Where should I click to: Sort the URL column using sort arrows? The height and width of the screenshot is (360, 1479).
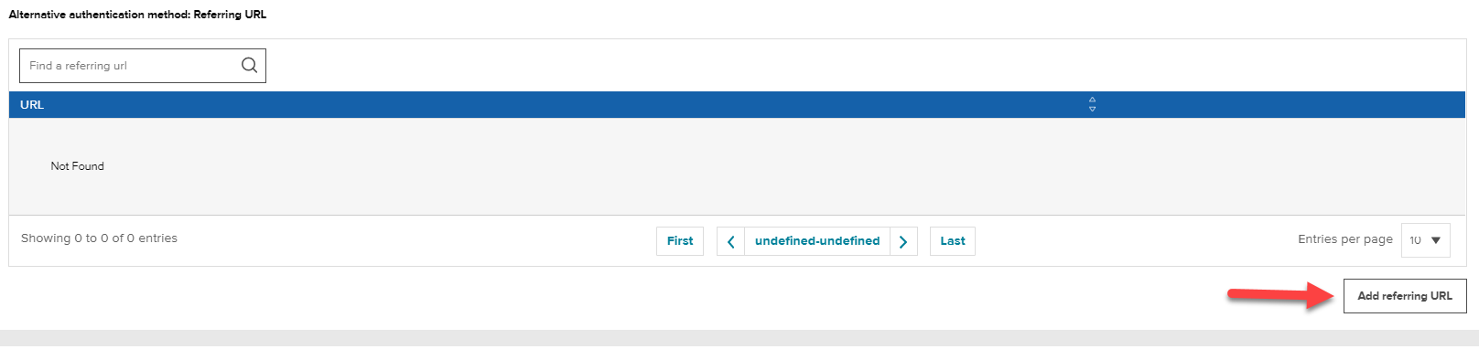[x=1092, y=104]
